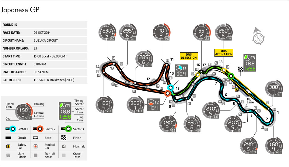The image size is (289, 167).
Task: Click the 305 km/h gear 7 gauge
Action: click(135, 104)
